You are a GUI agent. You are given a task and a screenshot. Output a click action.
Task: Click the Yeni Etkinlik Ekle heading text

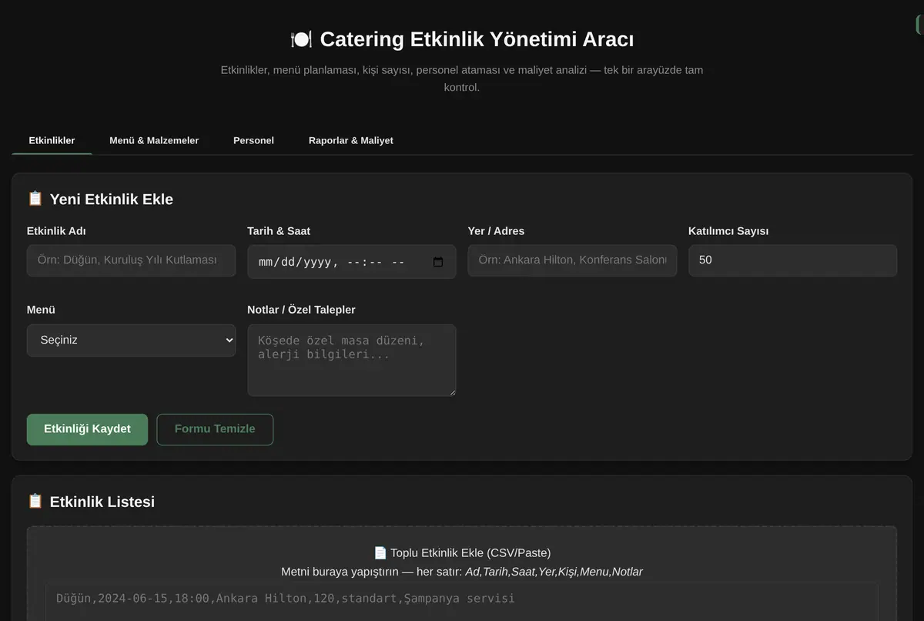pos(112,200)
